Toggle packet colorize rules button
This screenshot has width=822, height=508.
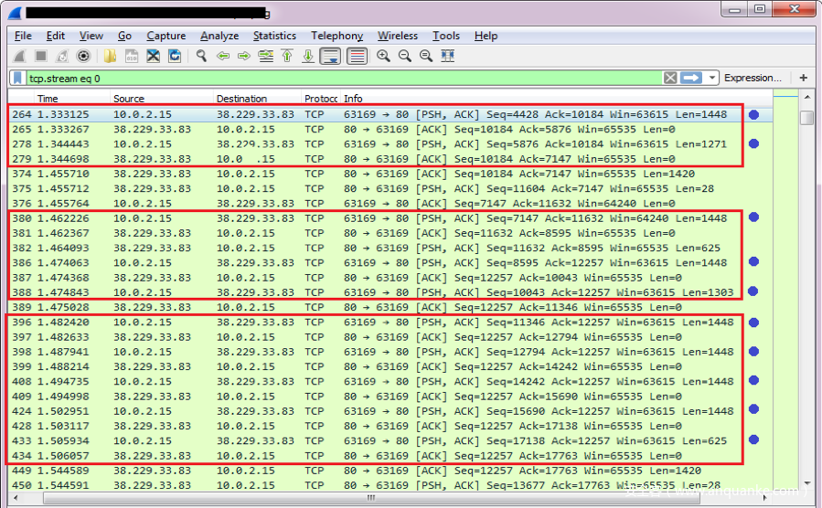(357, 57)
